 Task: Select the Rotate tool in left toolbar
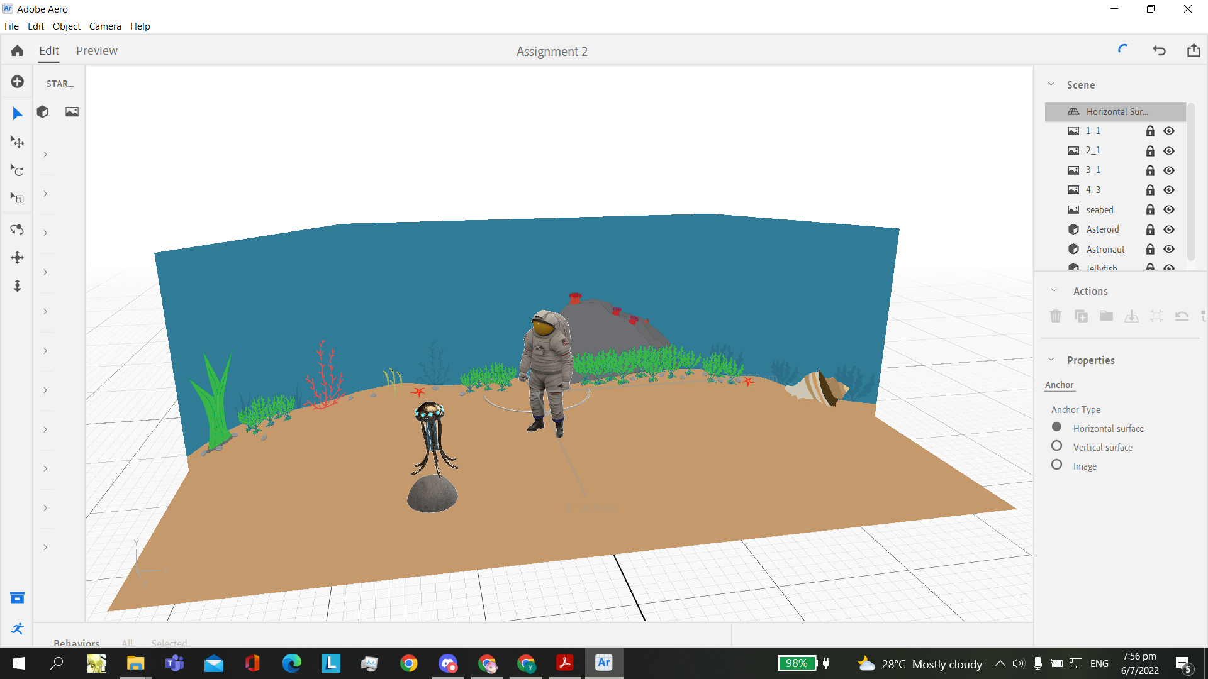(17, 170)
